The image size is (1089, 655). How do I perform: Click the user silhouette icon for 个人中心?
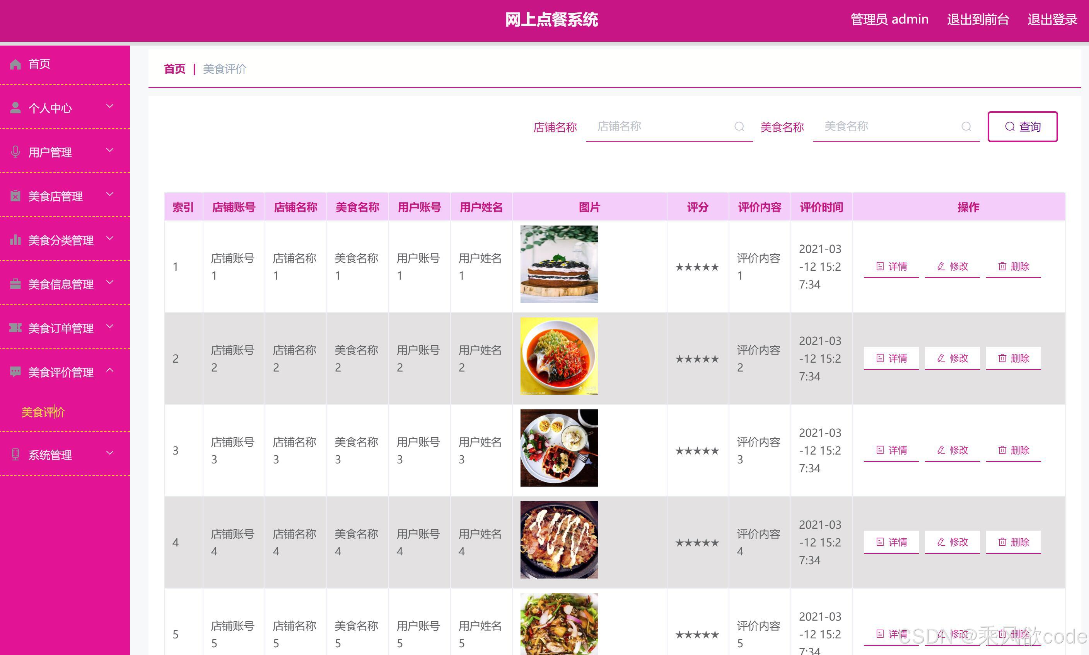[x=15, y=108]
